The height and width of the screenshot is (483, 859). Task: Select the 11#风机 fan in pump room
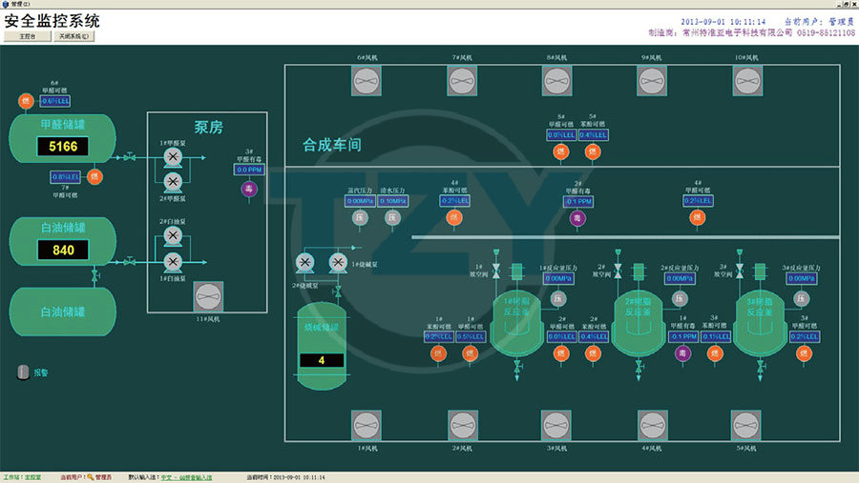208,296
